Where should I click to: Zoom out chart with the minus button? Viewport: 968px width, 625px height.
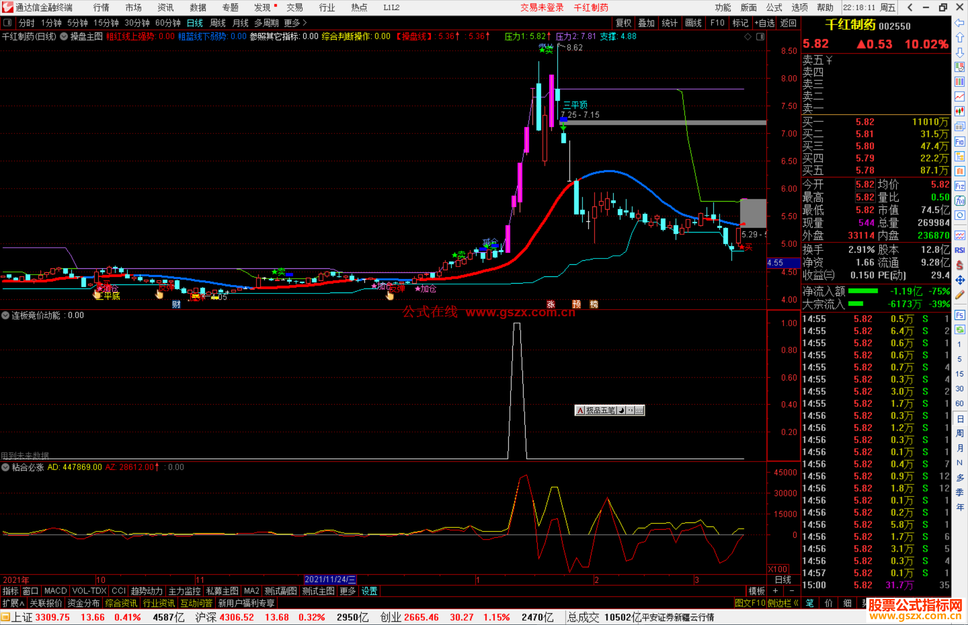(x=791, y=591)
